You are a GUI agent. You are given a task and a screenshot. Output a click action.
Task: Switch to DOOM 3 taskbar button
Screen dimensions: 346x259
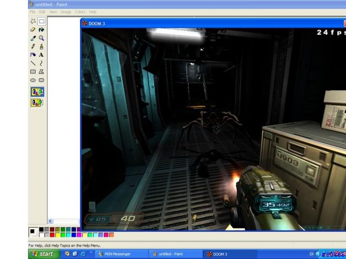click(x=230, y=254)
